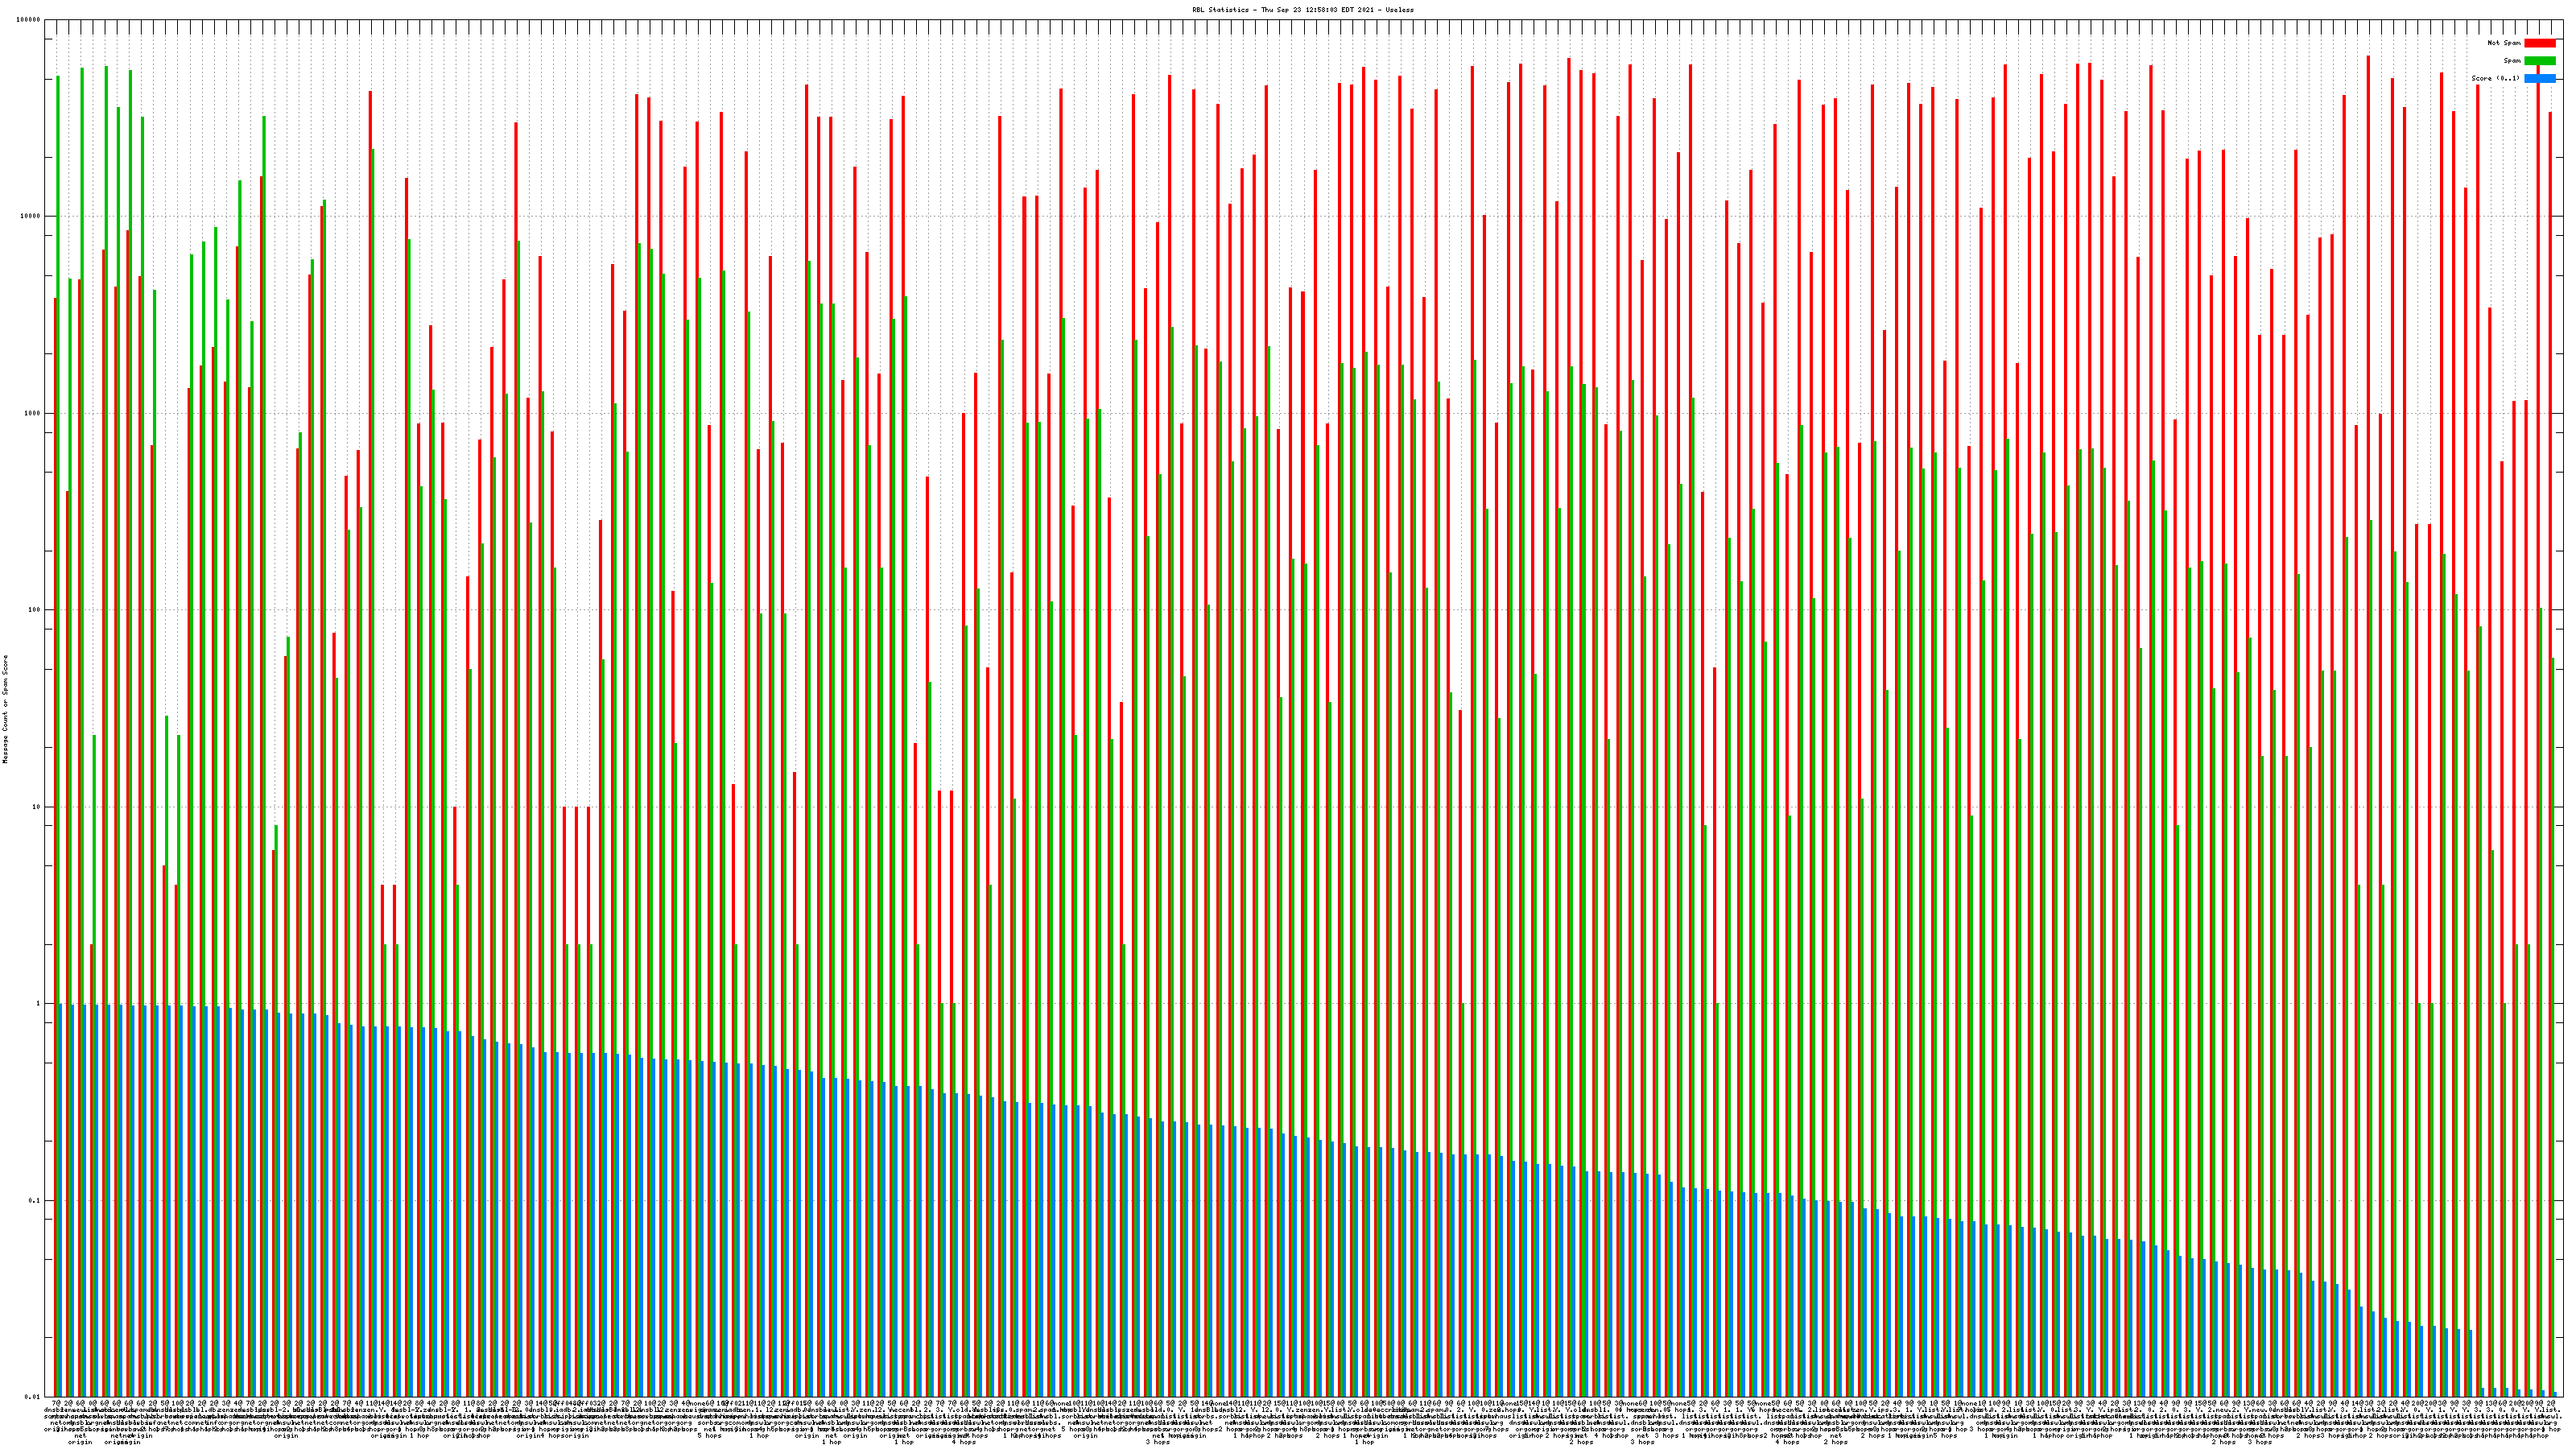
Task: Select the 'Not Spam' legend label
Action: tap(2504, 43)
